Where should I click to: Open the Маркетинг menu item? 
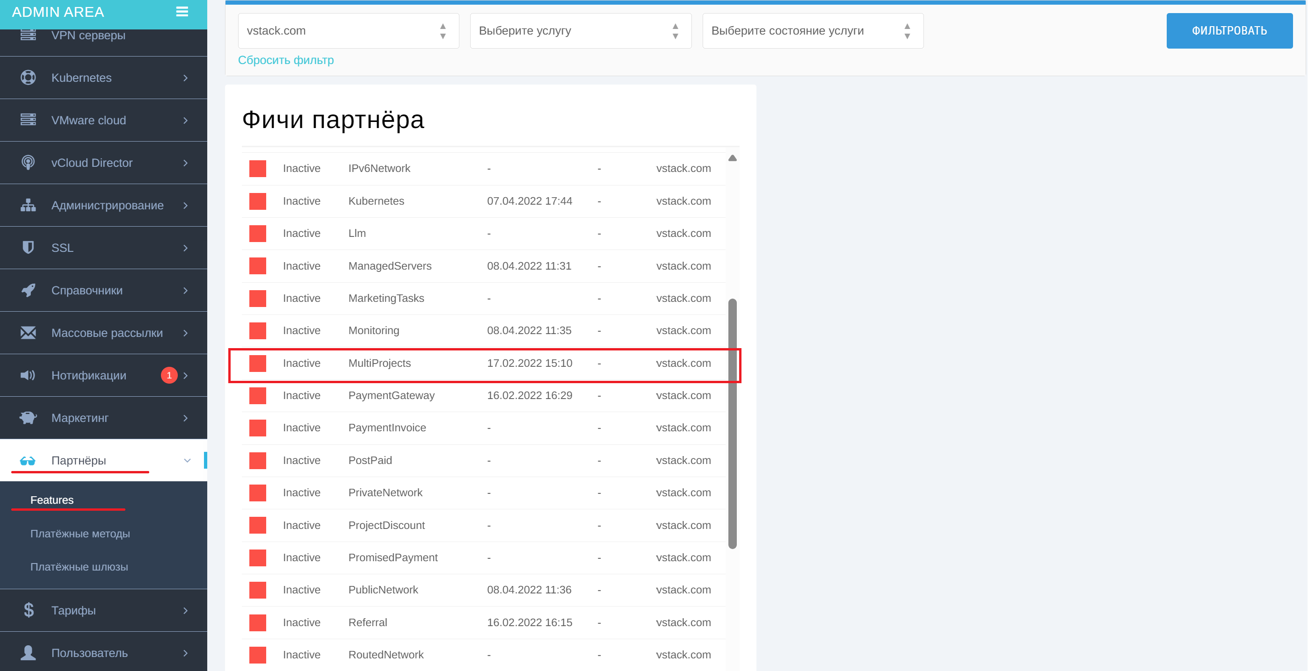tap(103, 418)
